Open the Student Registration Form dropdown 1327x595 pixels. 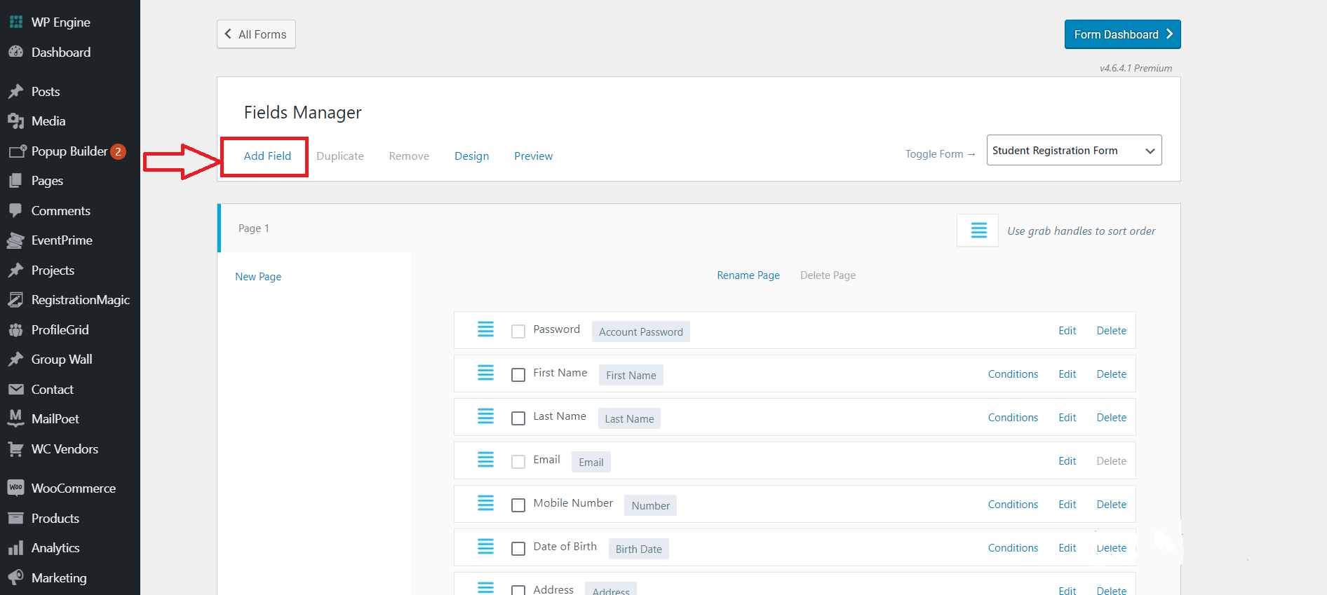click(1073, 151)
